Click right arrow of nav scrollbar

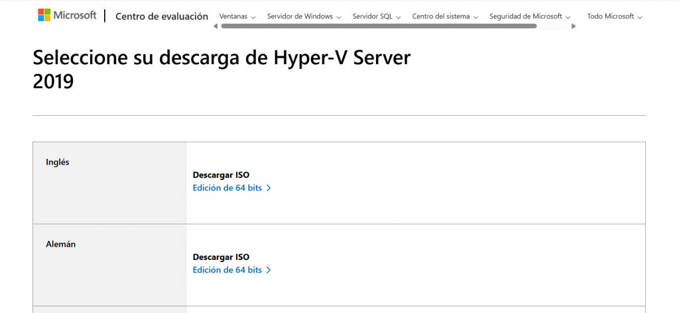point(574,26)
